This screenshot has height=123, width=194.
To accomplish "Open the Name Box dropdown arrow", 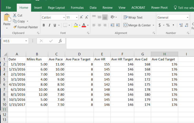I will pos(26,41).
